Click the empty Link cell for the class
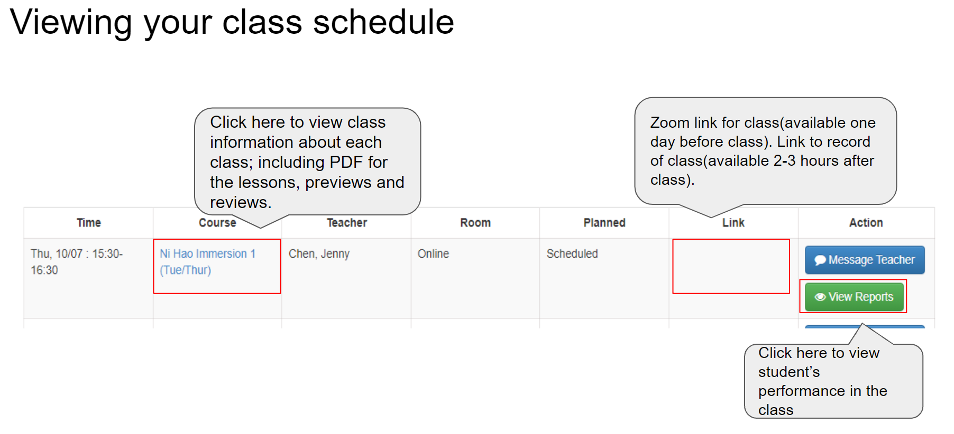 point(731,266)
